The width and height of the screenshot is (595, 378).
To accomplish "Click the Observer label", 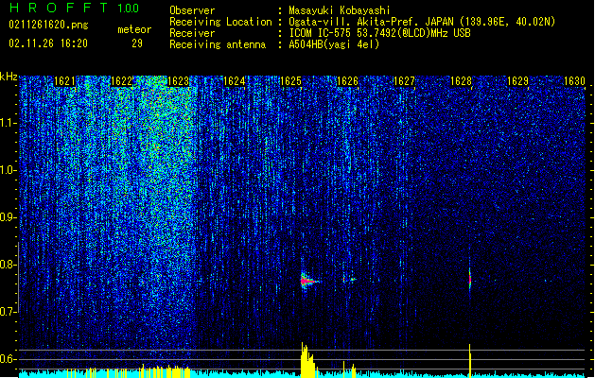I will [192, 10].
